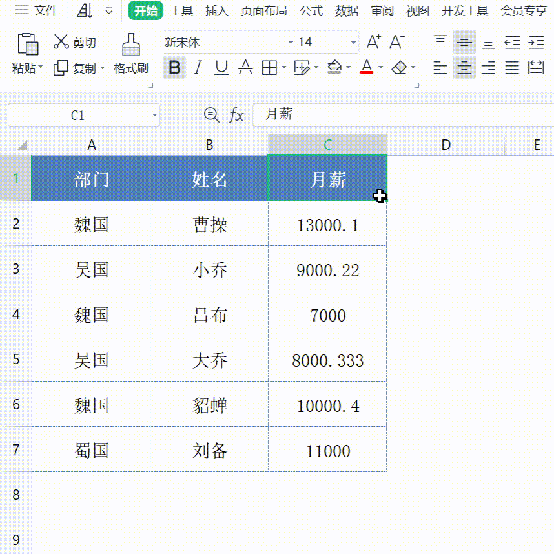Click the eraser clear-format icon
The image size is (554, 554).
(x=399, y=67)
